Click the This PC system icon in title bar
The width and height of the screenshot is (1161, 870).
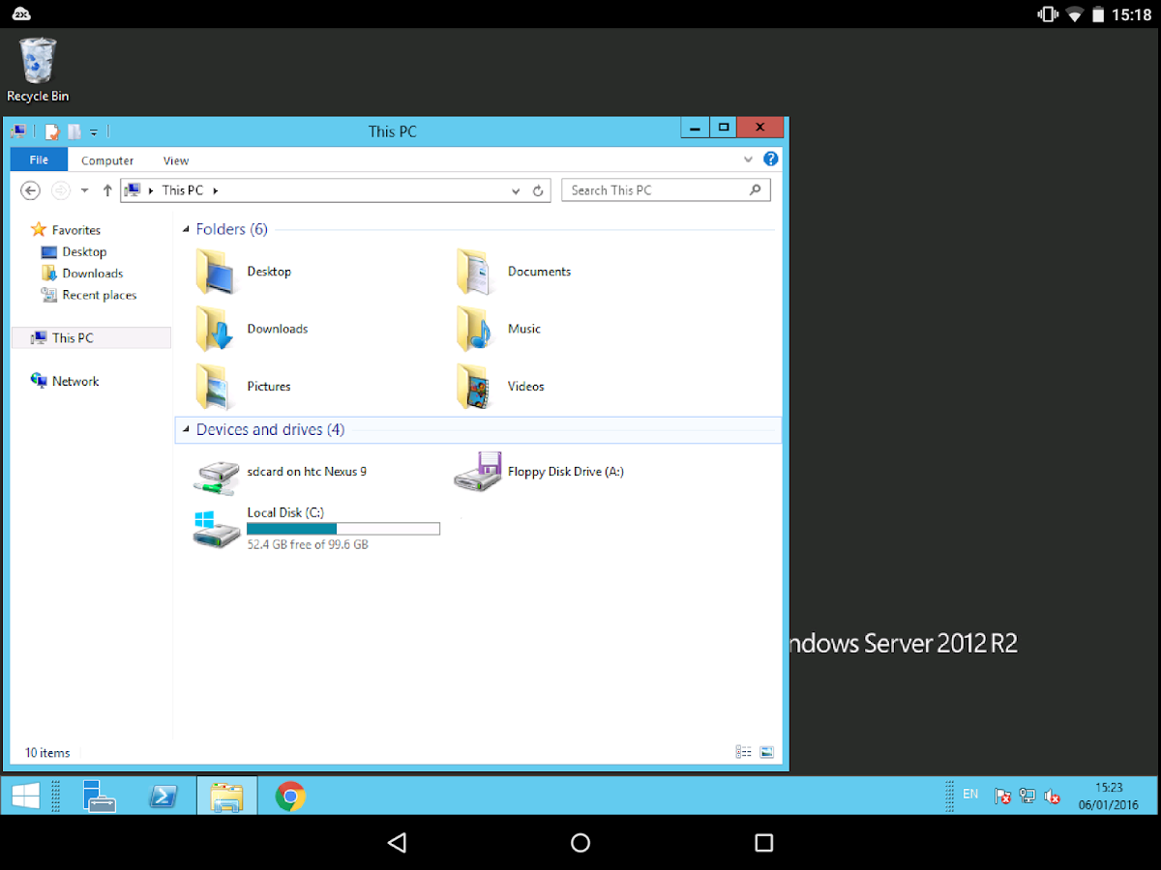(20, 130)
